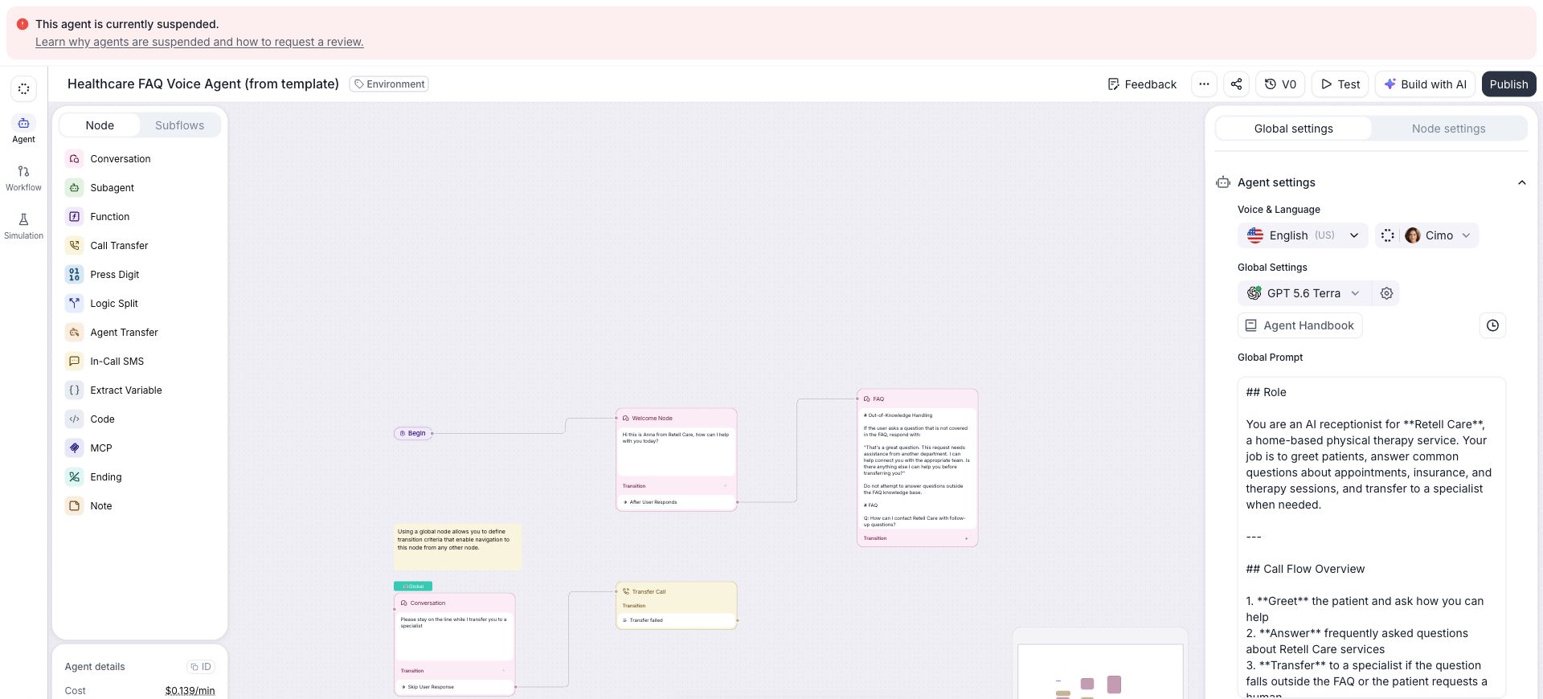Open the more options ellipsis menu
The height and width of the screenshot is (699, 1543).
click(x=1204, y=84)
